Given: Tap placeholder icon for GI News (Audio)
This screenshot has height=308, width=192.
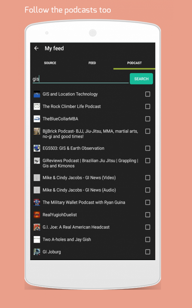Looking at the screenshot, I should pyautogui.click(x=37, y=190).
